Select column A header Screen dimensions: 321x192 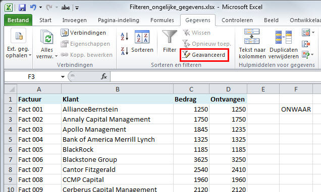tap(39, 89)
